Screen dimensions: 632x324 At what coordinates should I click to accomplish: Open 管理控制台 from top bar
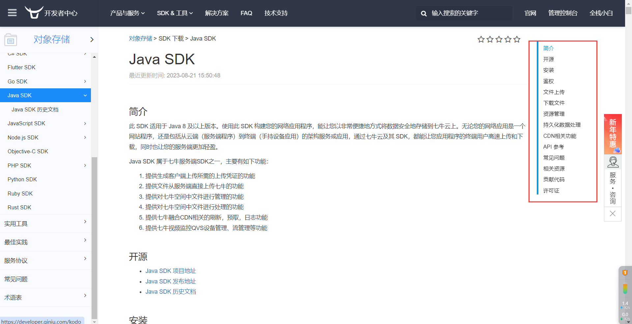click(563, 13)
